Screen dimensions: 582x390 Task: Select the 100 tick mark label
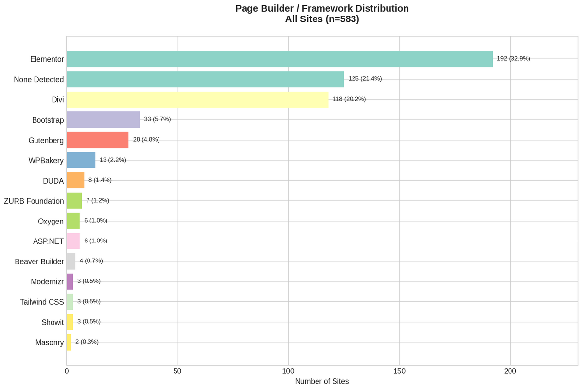click(288, 371)
